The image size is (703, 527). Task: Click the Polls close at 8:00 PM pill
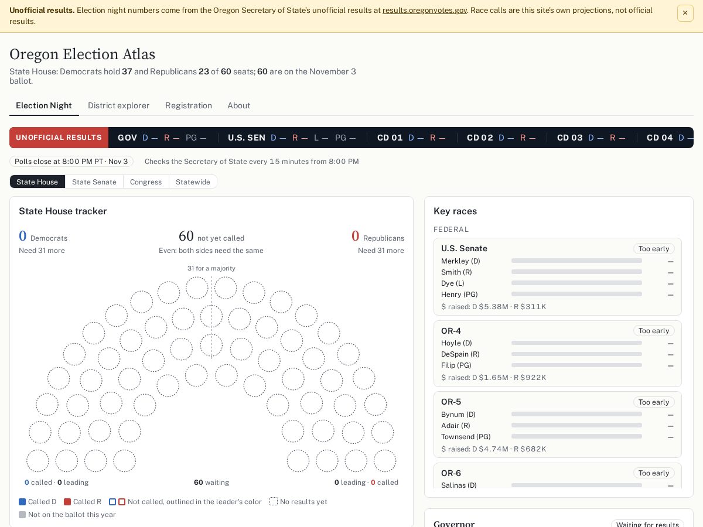click(71, 162)
